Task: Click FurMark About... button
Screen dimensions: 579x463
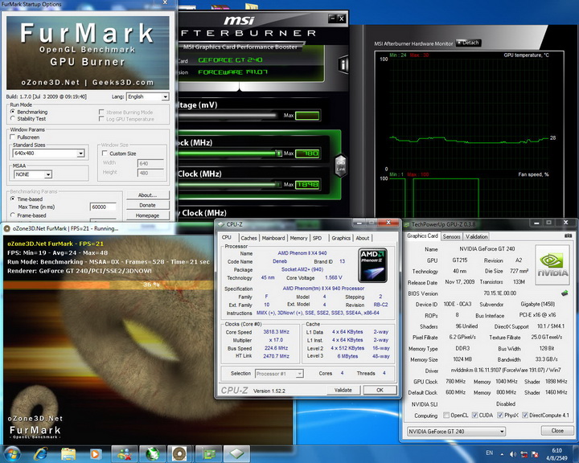Action: (x=148, y=195)
